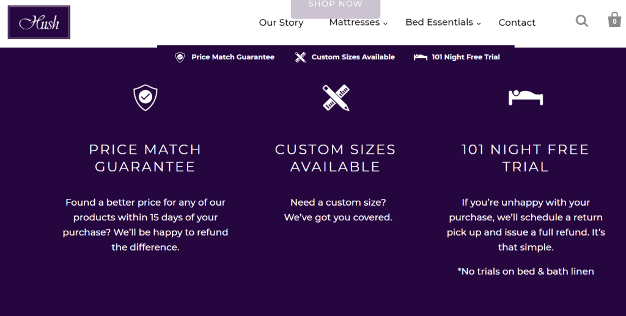The image size is (626, 316).
Task: Click the small 101 Night Free Trial label
Action: pyautogui.click(x=466, y=57)
